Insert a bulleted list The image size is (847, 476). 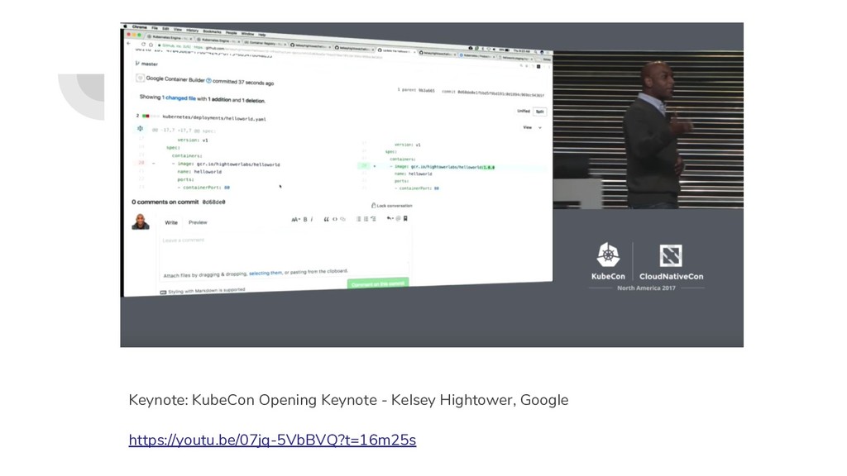coord(358,218)
